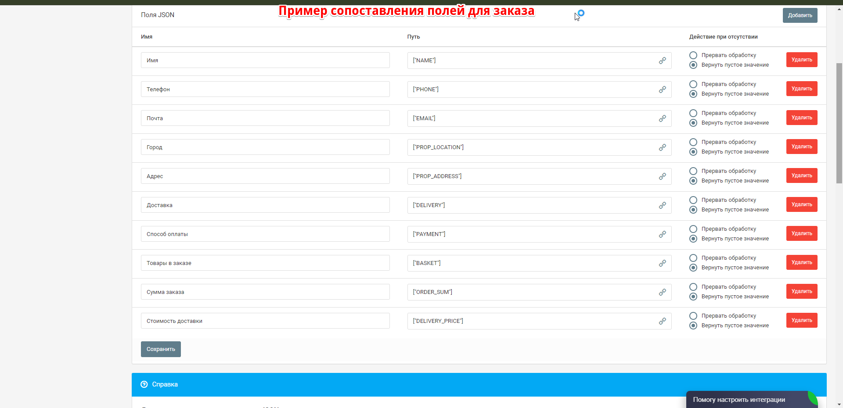Viewport: 843px width, 408px height.
Task: Click the link icon in the NAME path field
Action: [x=662, y=61]
